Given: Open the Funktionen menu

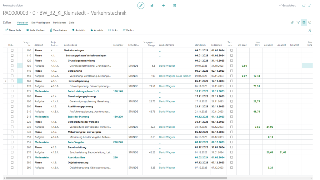Looking at the screenshot, I should 59,23.
